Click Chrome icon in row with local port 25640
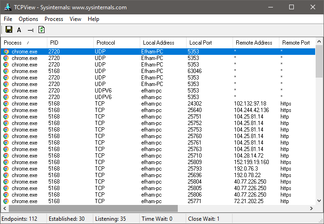Screen dimensions: 324x224 click(6, 110)
